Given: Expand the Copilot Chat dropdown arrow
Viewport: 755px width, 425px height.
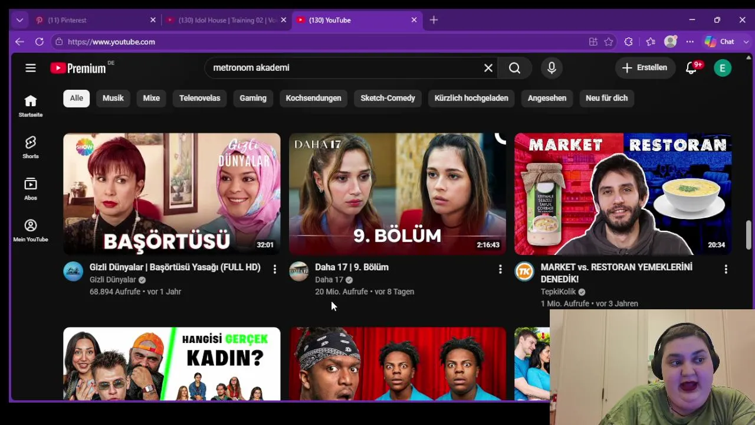Looking at the screenshot, I should click(x=746, y=42).
